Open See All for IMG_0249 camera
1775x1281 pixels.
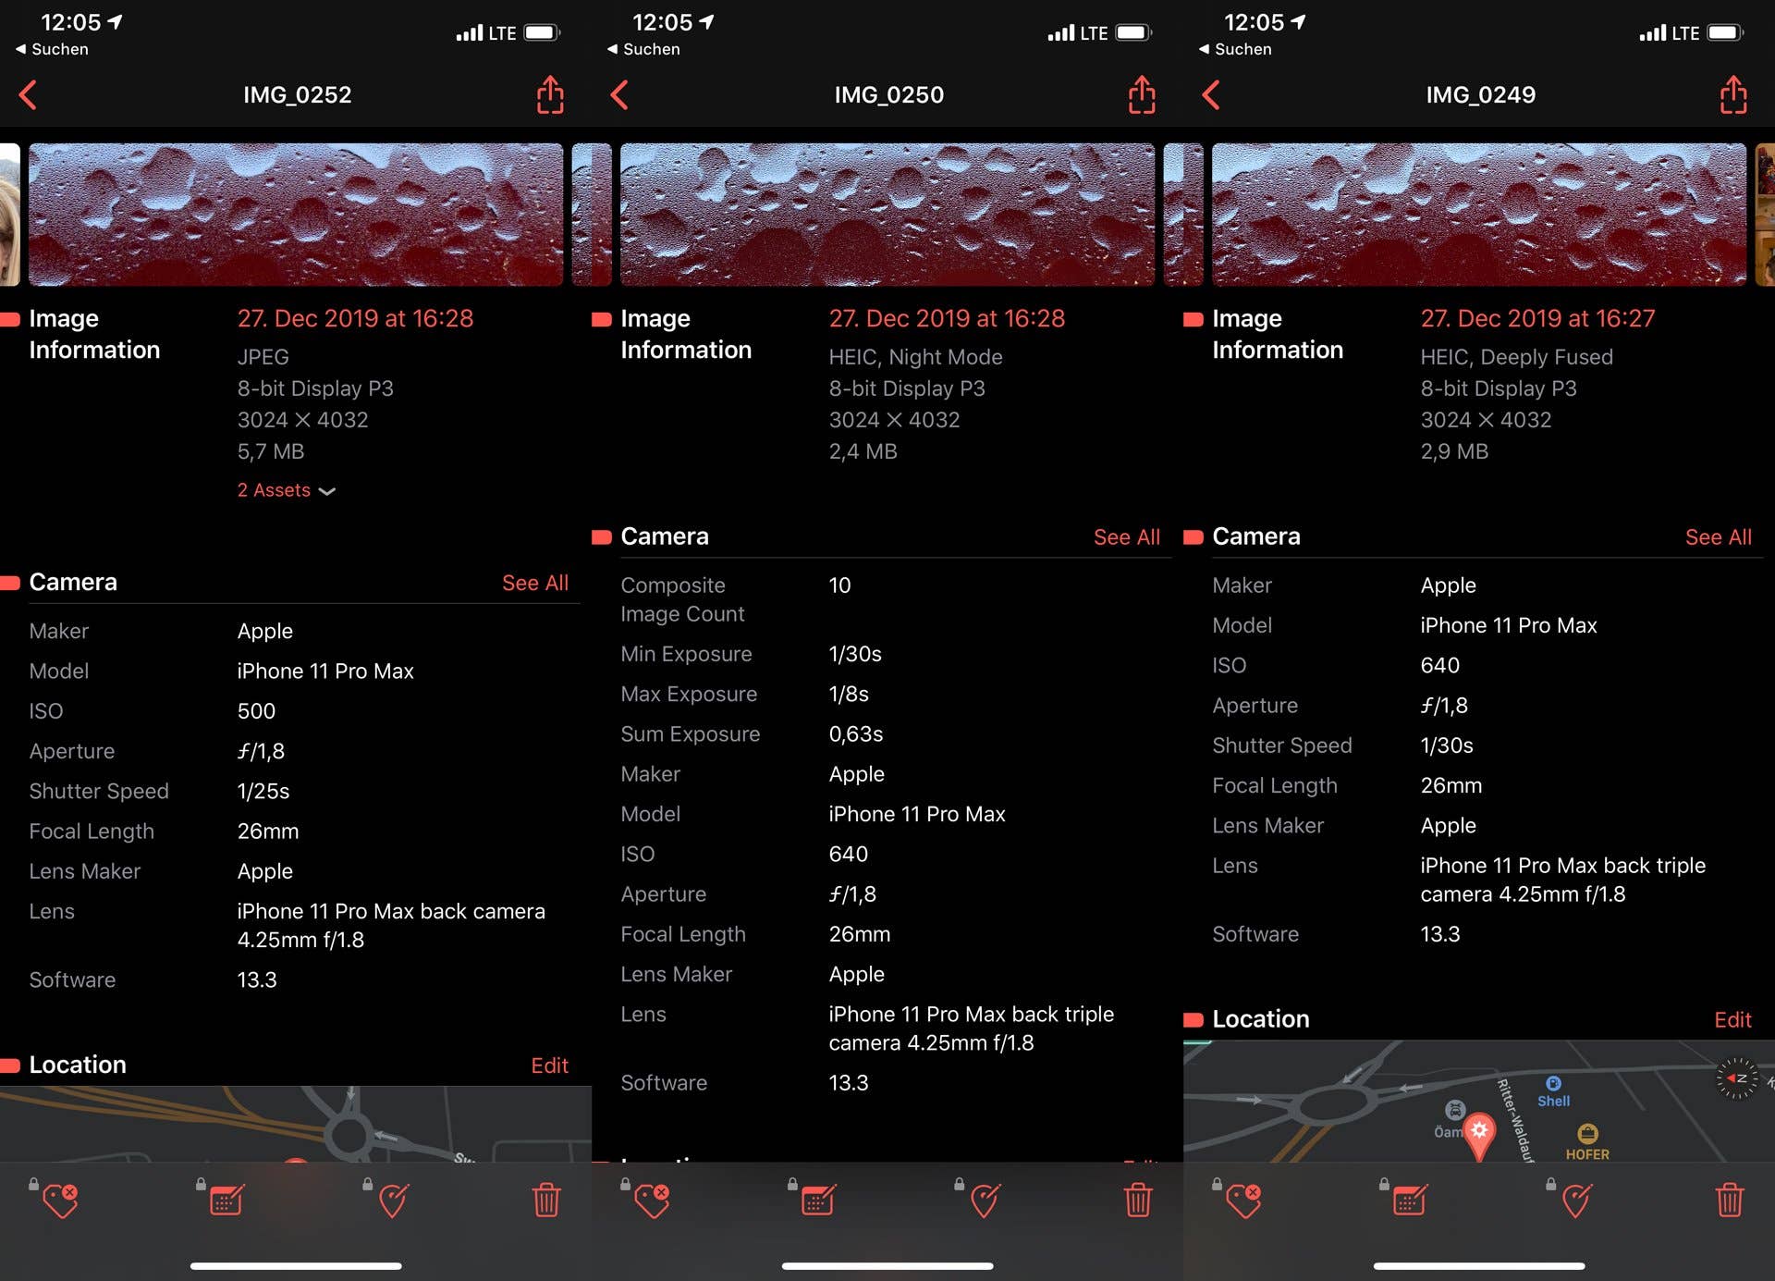point(1718,537)
